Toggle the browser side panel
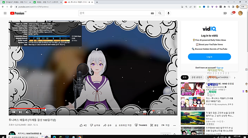Screen dimensions: 248x138 (233, 7)
